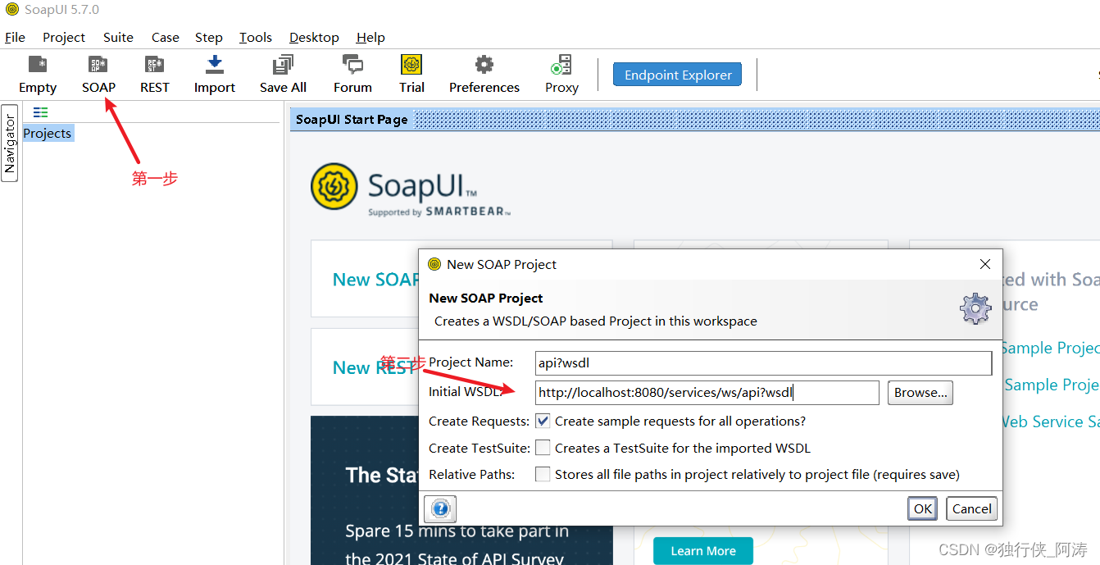Click the Proxy toolbar icon
The width and height of the screenshot is (1100, 565).
(x=561, y=75)
